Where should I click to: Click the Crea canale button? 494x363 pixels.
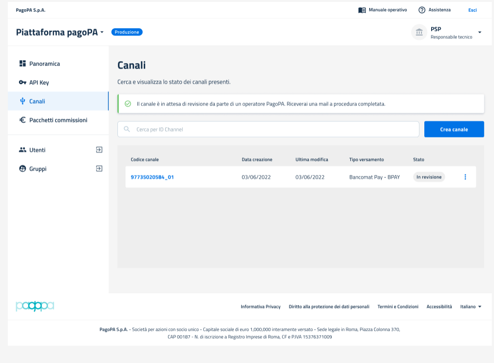[x=454, y=129]
